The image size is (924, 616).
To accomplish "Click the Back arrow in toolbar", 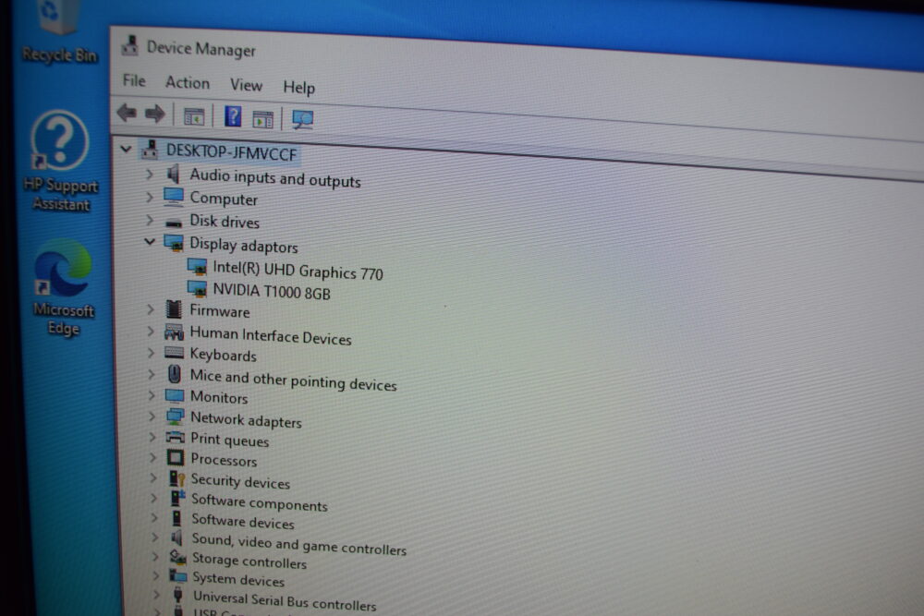I will pos(127,112).
